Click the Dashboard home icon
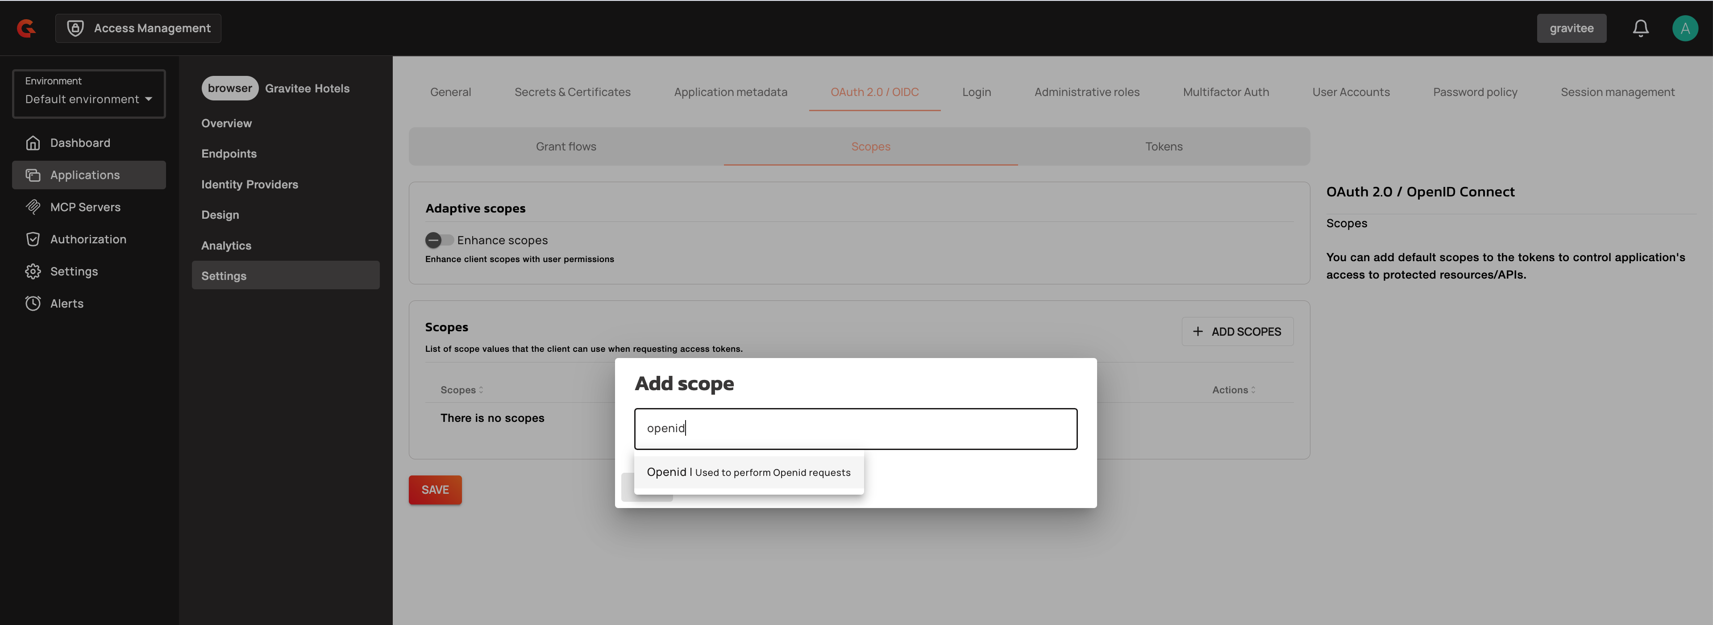This screenshot has width=1713, height=625. [x=33, y=143]
